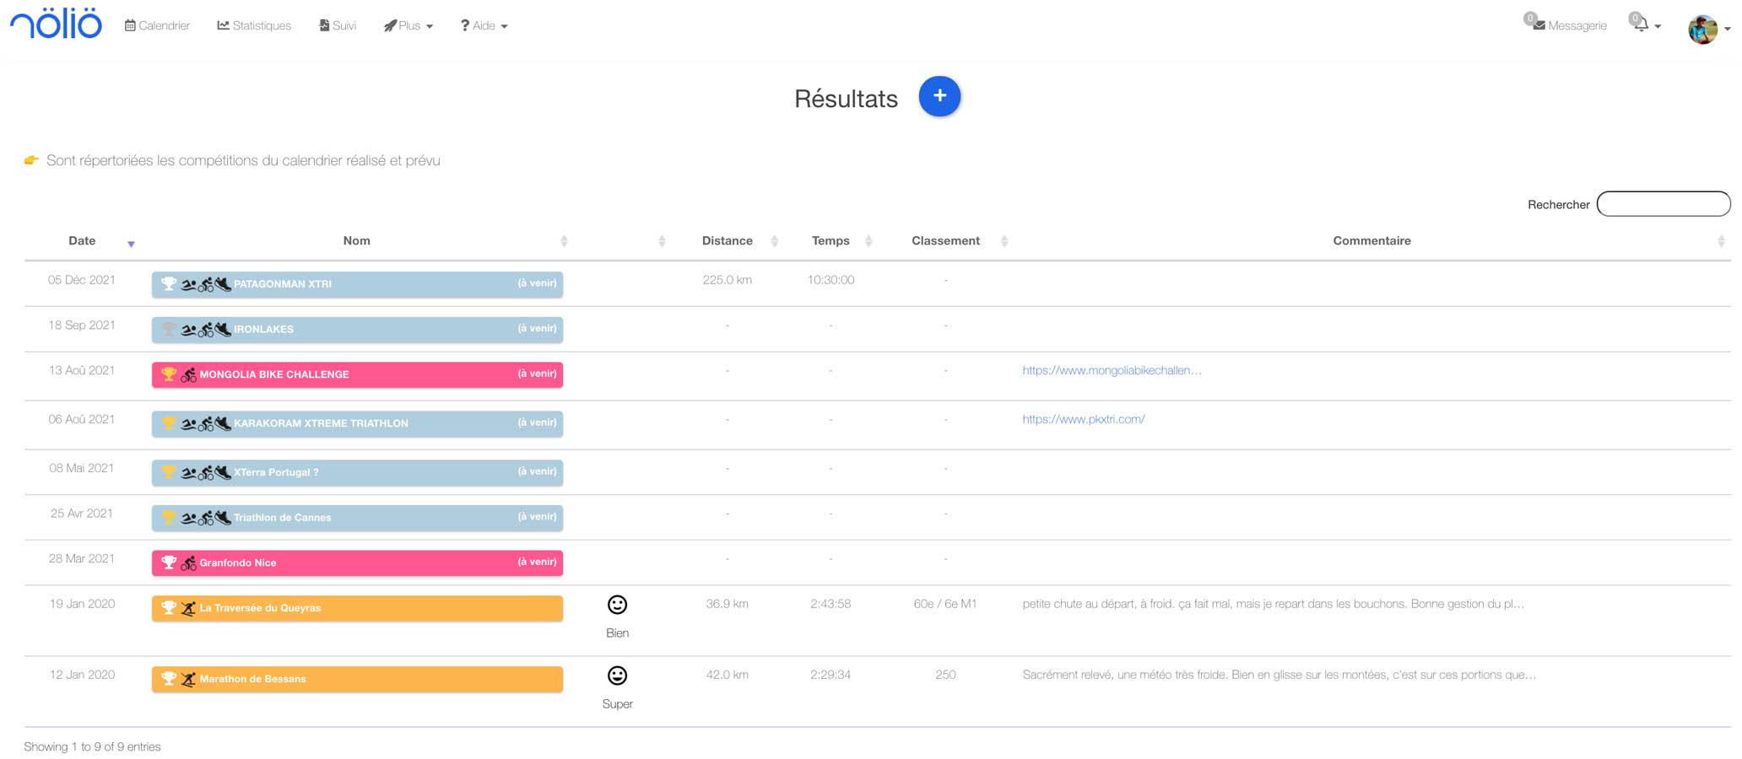The image size is (1742, 759).
Task: Sort results by Distance column
Action: pyautogui.click(x=727, y=241)
